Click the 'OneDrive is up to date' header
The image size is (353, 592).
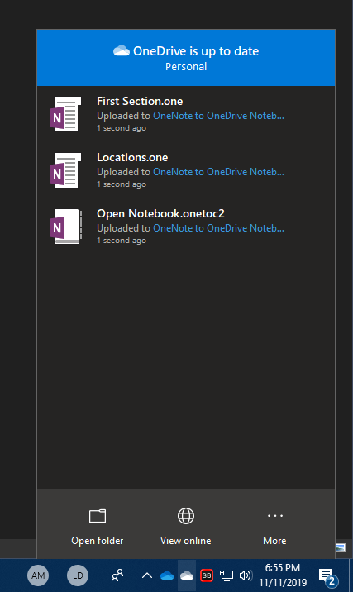click(196, 51)
